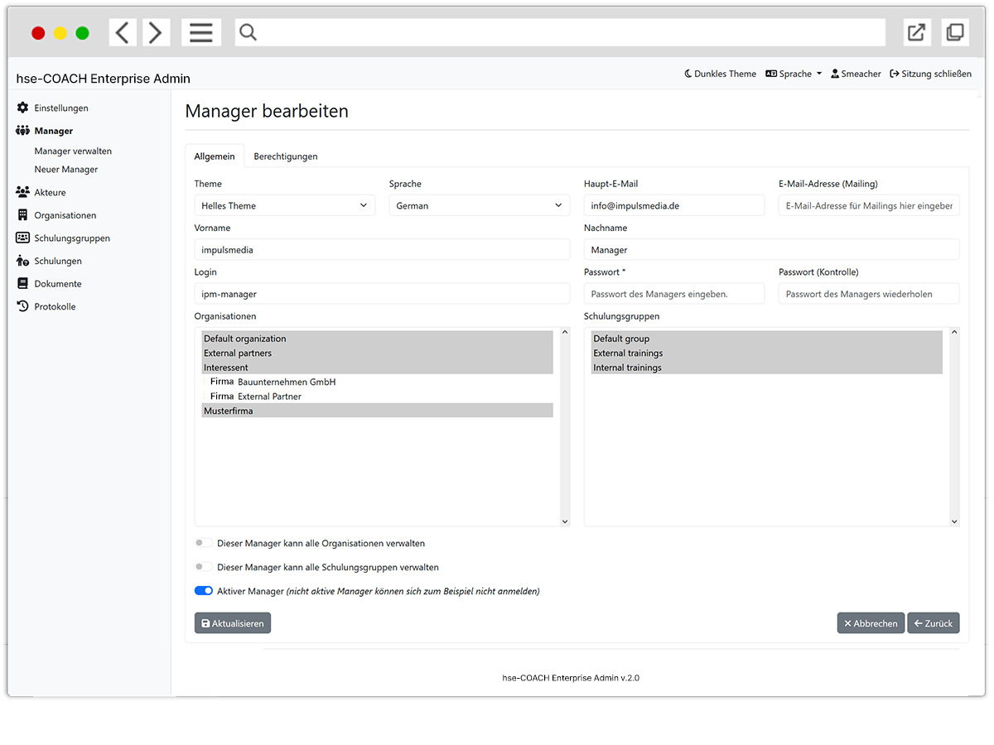Image resolution: width=994 pixels, height=745 pixels.
Task: Open Neuer Manager in sidebar
Action: [x=66, y=170]
